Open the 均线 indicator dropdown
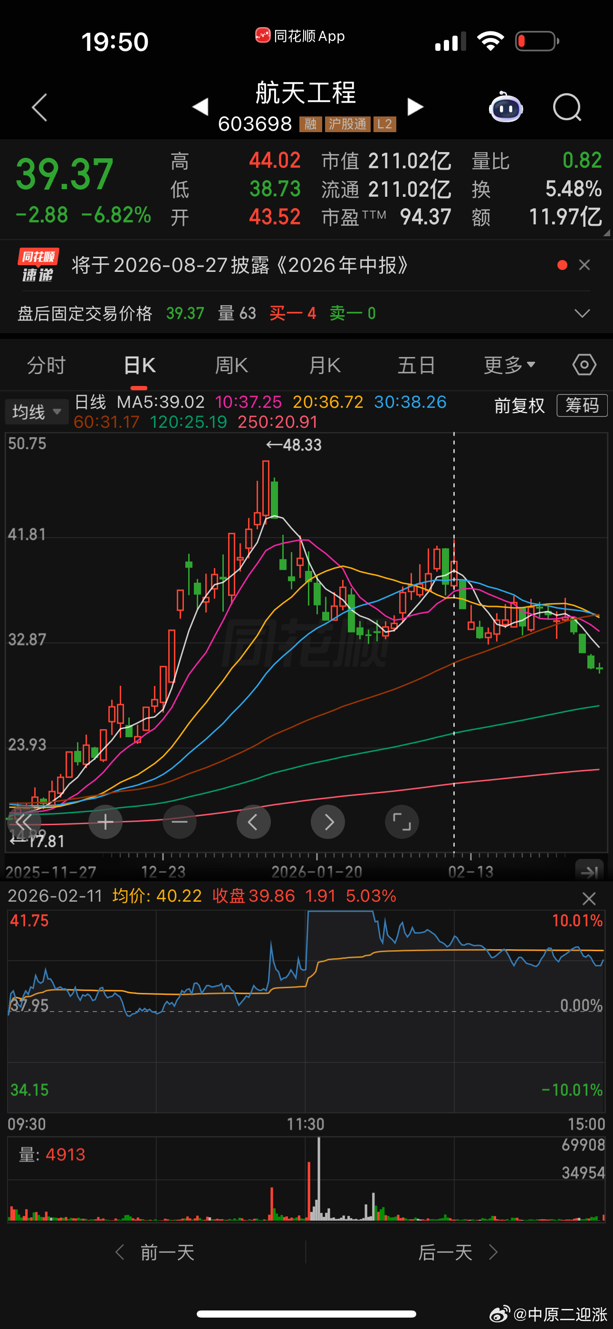The height and width of the screenshot is (1329, 613). click(37, 412)
